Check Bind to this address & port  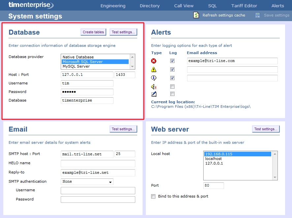(153, 197)
